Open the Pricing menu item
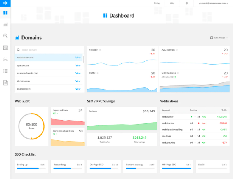Screen dimensions: 233x179 156,3
